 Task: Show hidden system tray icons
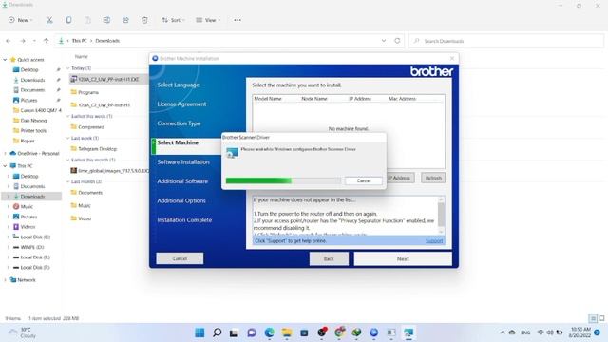tap(503, 332)
